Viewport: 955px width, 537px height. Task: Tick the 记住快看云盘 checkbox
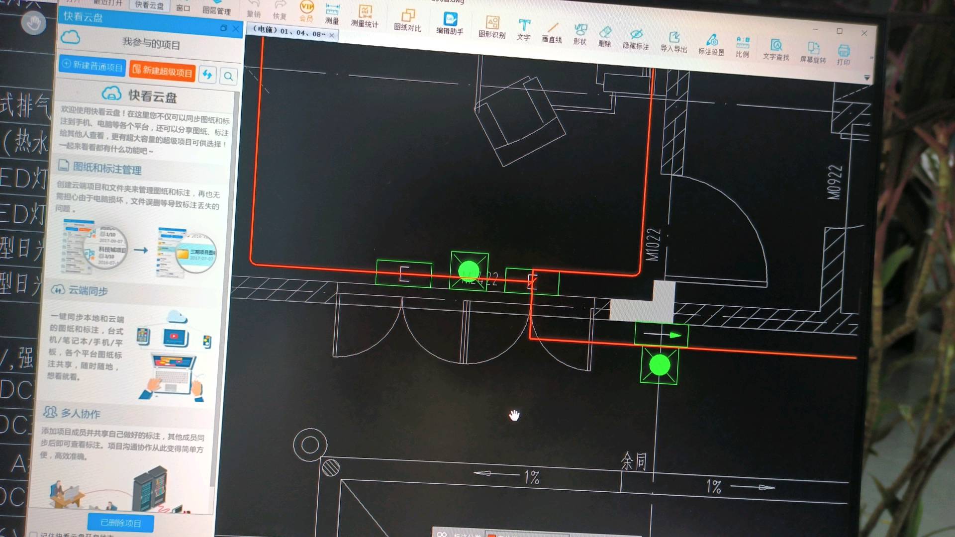pyautogui.click(x=33, y=535)
